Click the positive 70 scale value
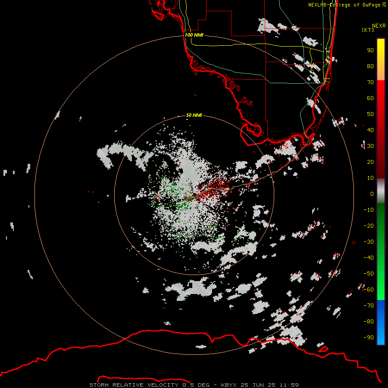388x388 pixels. click(x=370, y=82)
